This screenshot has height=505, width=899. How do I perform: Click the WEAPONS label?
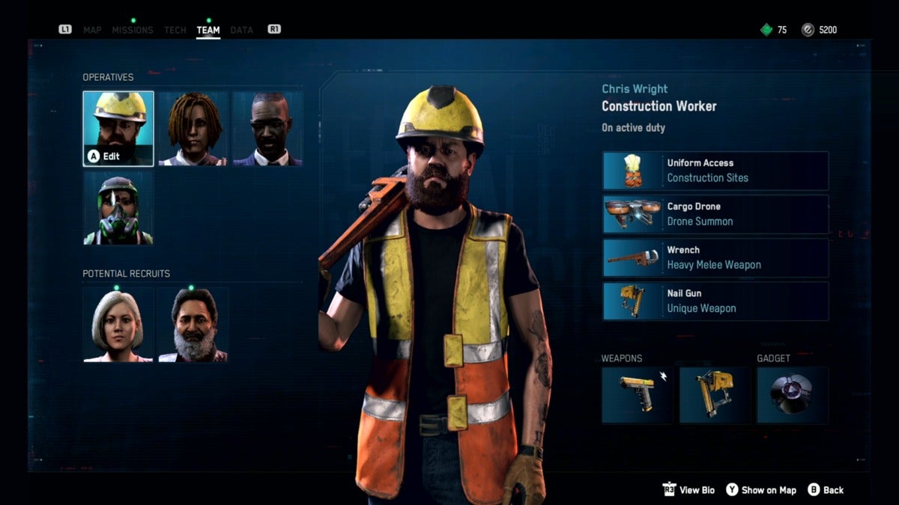coord(622,358)
